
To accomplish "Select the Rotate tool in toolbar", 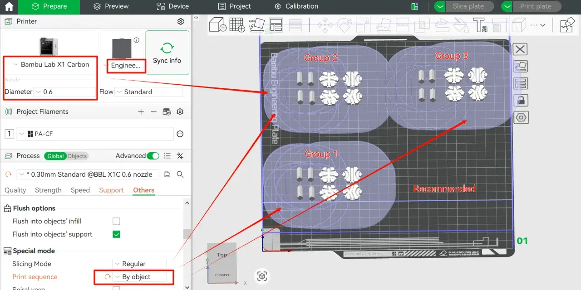I will (x=345, y=25).
